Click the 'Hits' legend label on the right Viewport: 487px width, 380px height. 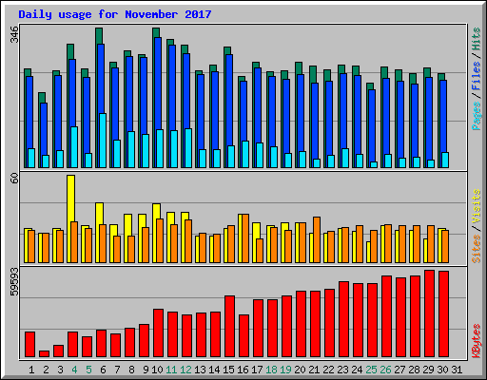[x=477, y=39]
